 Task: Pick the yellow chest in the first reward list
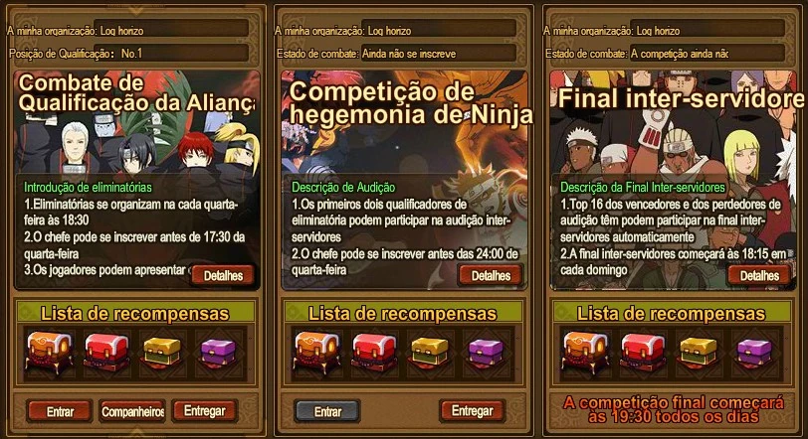coord(162,353)
